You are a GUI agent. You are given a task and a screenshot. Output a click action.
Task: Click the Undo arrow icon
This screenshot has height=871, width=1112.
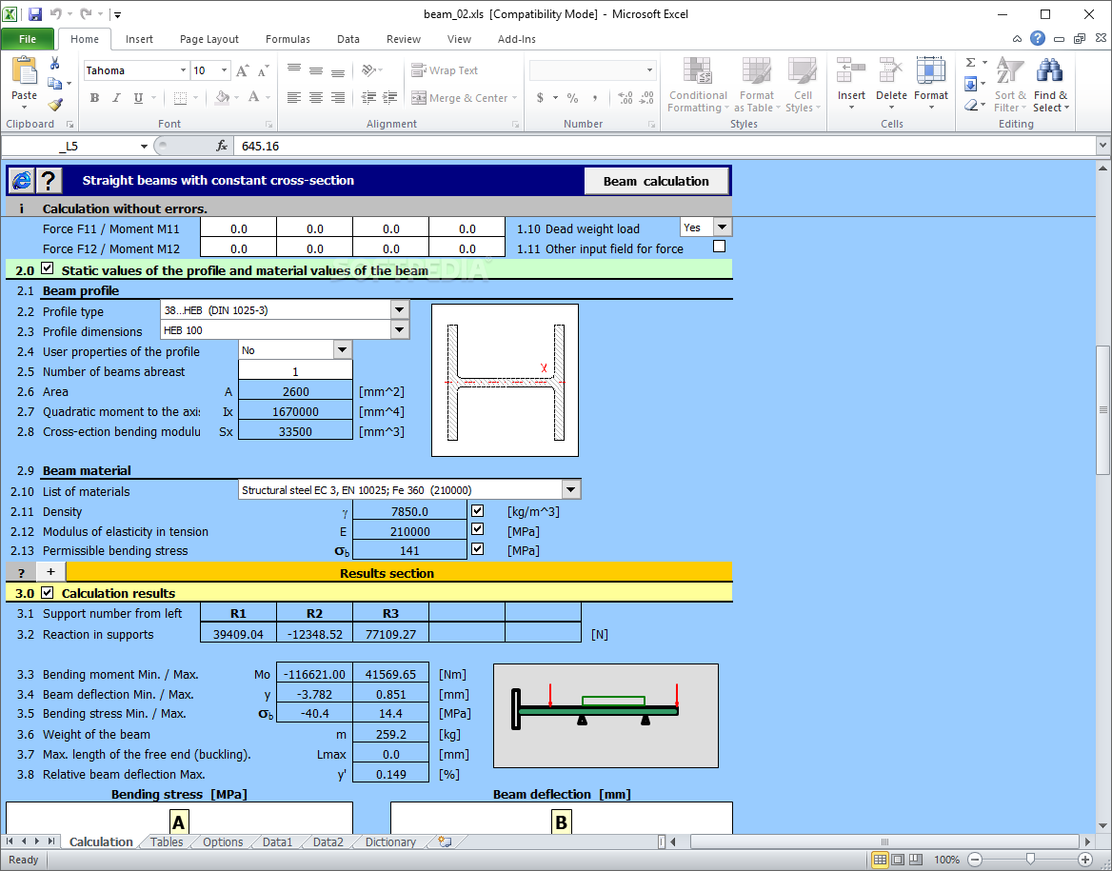(x=56, y=14)
